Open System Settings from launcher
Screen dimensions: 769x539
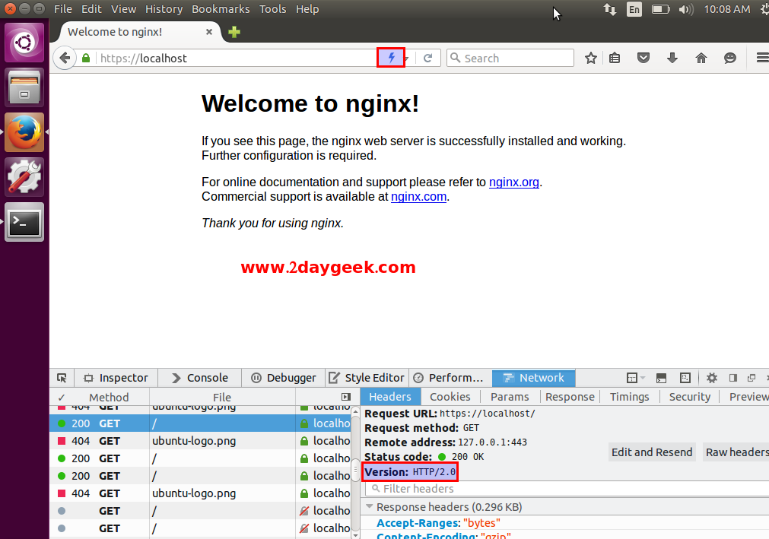click(x=24, y=177)
